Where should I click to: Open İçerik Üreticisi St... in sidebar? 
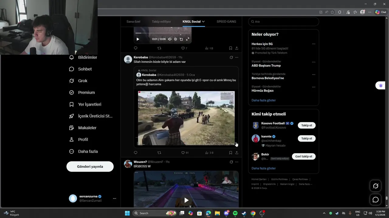(91, 116)
